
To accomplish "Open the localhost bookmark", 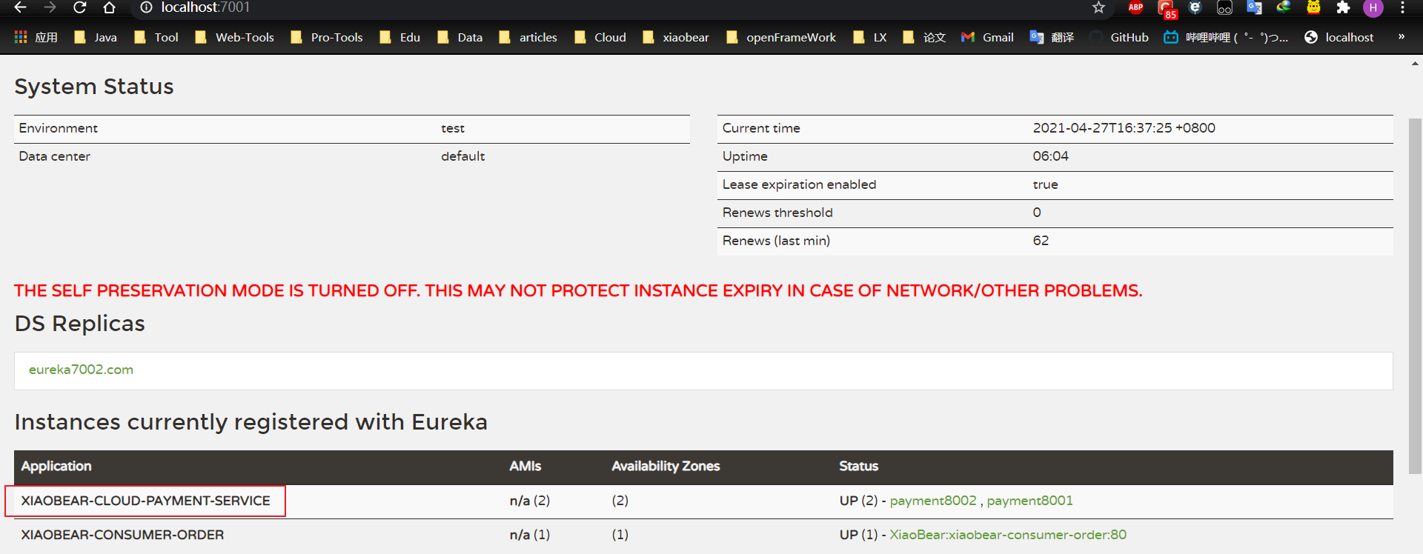I will pos(1339,37).
